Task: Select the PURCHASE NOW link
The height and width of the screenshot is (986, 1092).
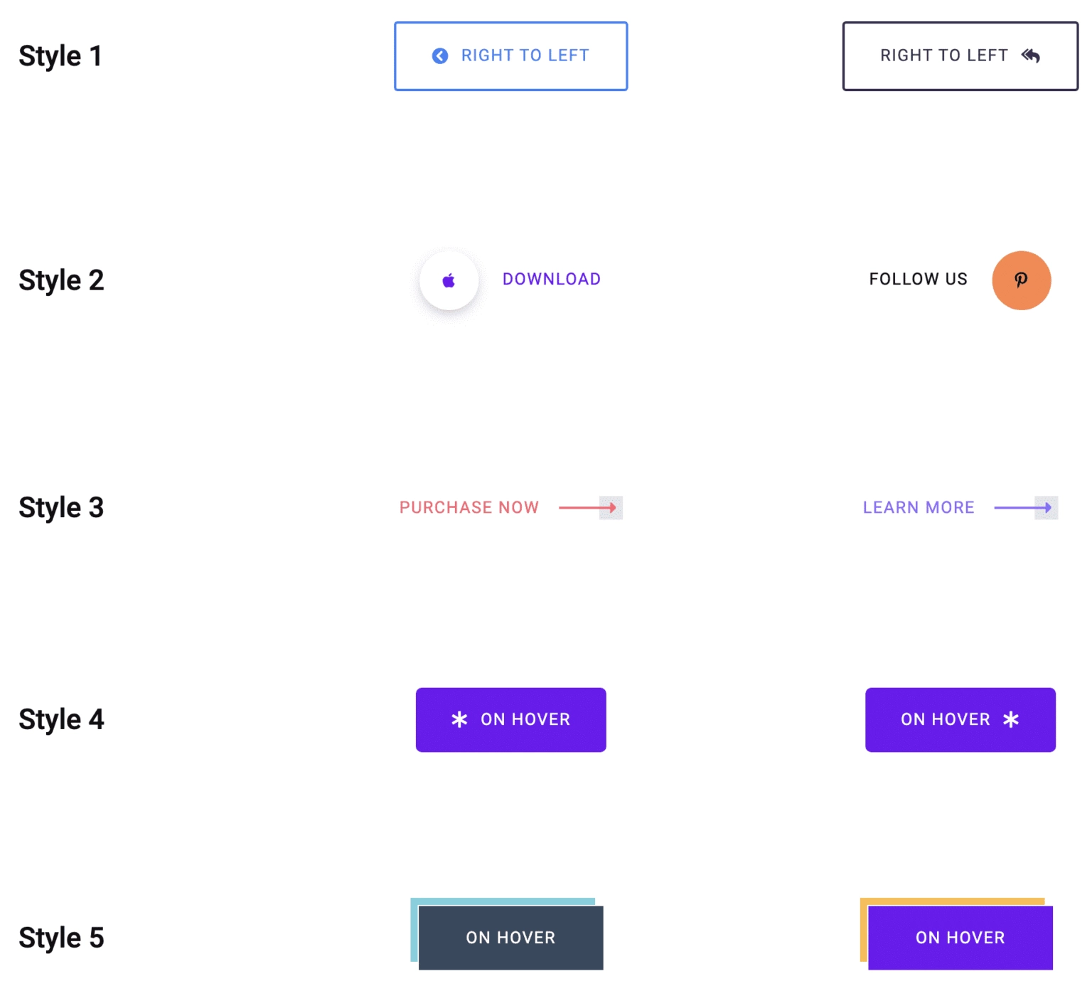Action: click(469, 507)
